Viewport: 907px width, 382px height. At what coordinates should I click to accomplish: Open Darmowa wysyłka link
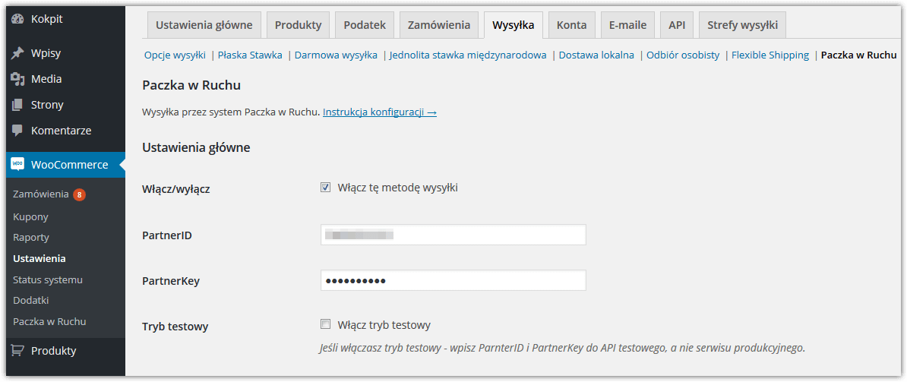pos(336,55)
